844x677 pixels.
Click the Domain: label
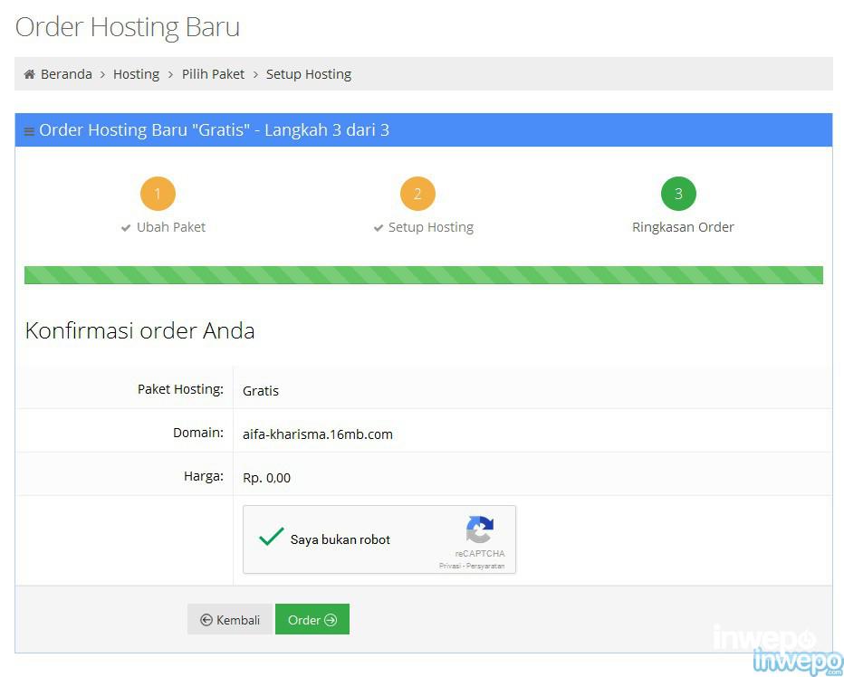click(198, 433)
